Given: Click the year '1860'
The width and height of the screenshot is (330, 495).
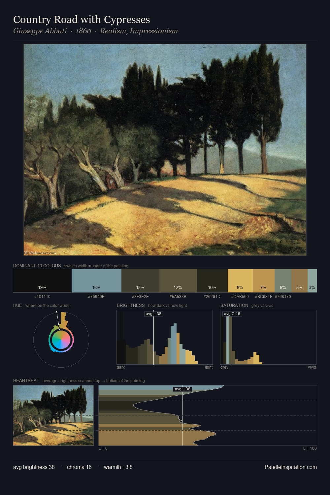Looking at the screenshot, I should tap(83, 31).
